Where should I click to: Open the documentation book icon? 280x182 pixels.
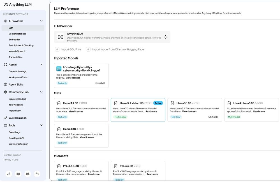pos(18,174)
